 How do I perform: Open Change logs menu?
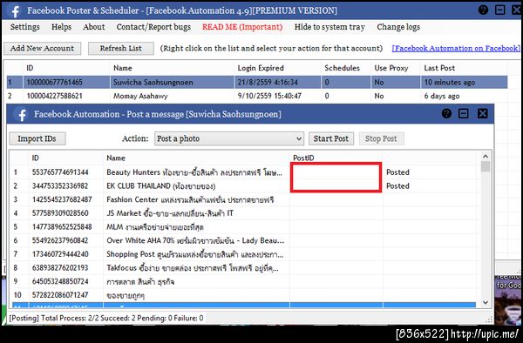pyautogui.click(x=398, y=27)
